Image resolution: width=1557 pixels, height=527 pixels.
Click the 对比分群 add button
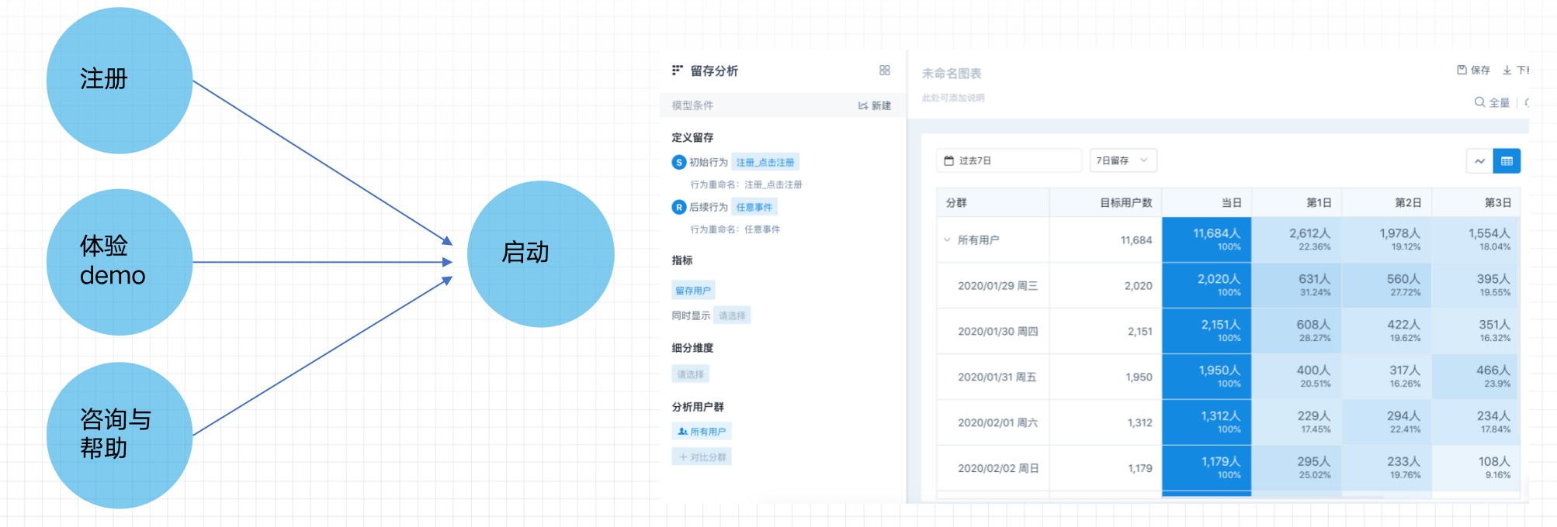(702, 457)
